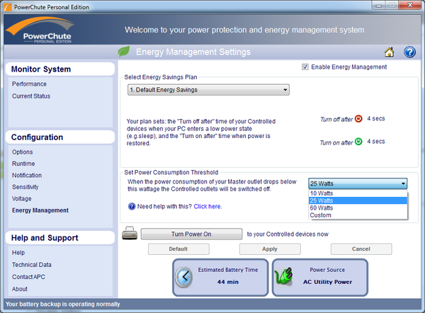The height and width of the screenshot is (313, 425).
Task: Click the Monitor System section header
Action: pos(60,69)
